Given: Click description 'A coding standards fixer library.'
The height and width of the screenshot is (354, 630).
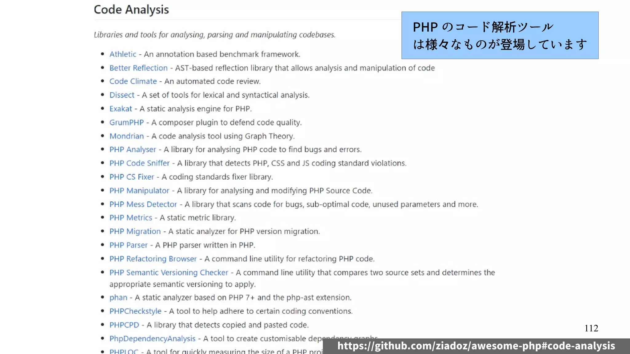Looking at the screenshot, I should point(217,177).
